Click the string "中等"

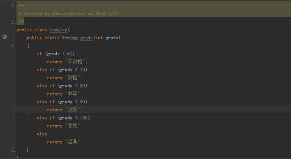pyautogui.click(x=73, y=94)
